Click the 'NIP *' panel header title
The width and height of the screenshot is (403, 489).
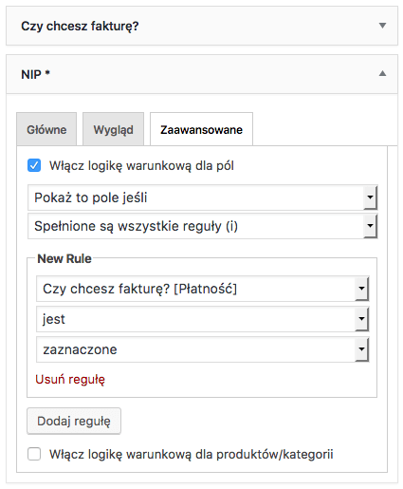click(x=35, y=74)
